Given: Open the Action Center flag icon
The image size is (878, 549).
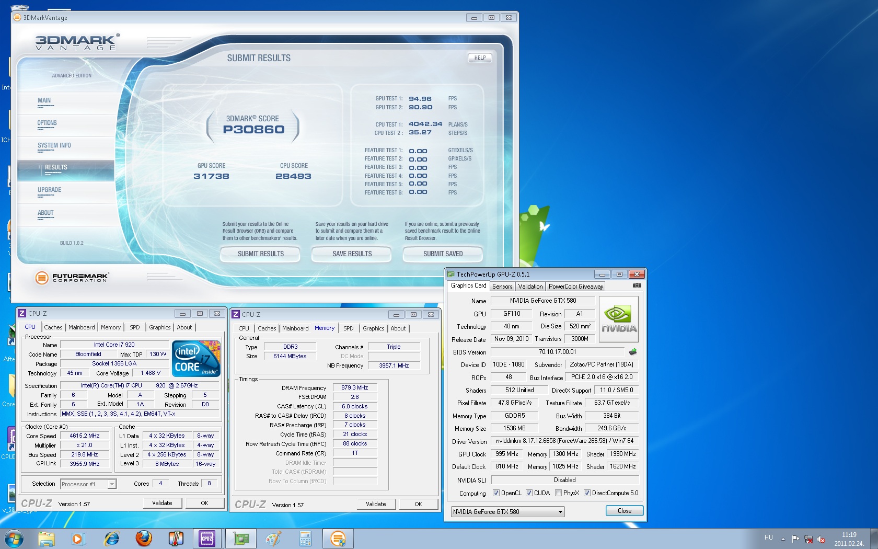Looking at the screenshot, I should click(x=795, y=539).
